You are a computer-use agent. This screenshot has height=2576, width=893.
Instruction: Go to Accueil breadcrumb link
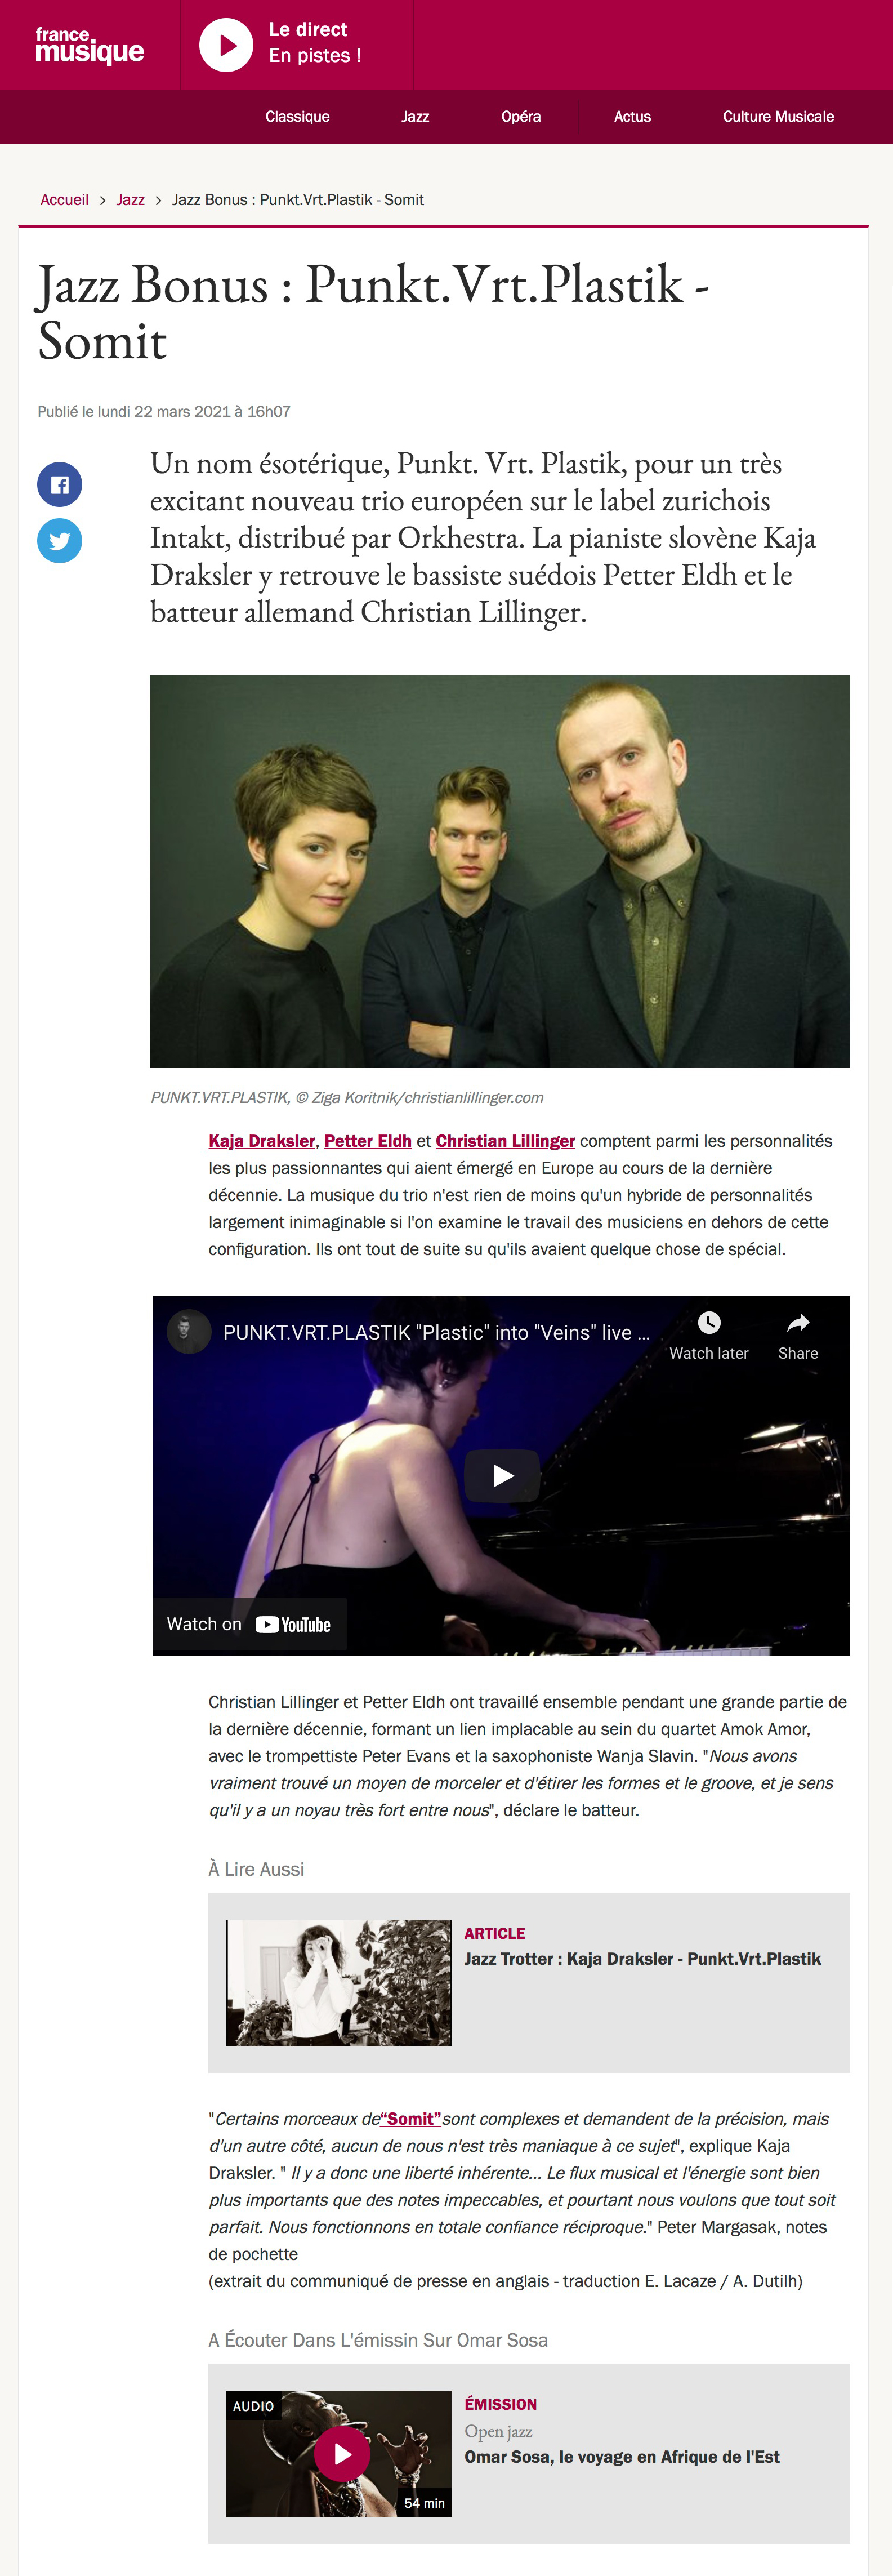coord(65,200)
